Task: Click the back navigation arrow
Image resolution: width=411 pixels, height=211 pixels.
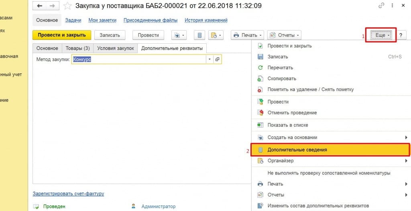Action: (39, 6)
